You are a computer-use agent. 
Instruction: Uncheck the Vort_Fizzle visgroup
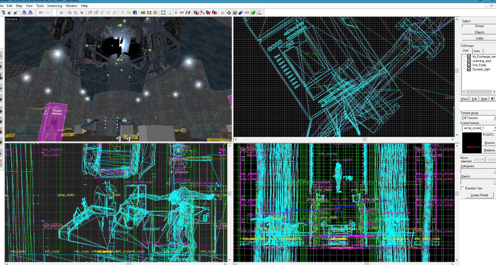coord(469,65)
